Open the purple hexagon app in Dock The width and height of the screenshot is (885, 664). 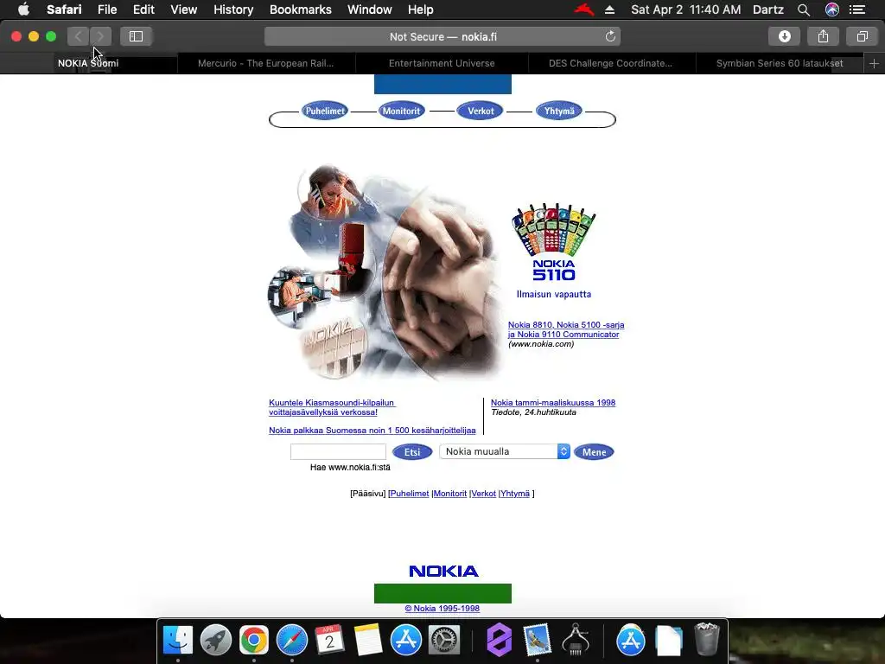pos(499,640)
